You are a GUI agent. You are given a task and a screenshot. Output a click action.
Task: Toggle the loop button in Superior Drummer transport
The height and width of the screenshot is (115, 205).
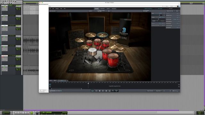pyautogui.click(x=96, y=91)
